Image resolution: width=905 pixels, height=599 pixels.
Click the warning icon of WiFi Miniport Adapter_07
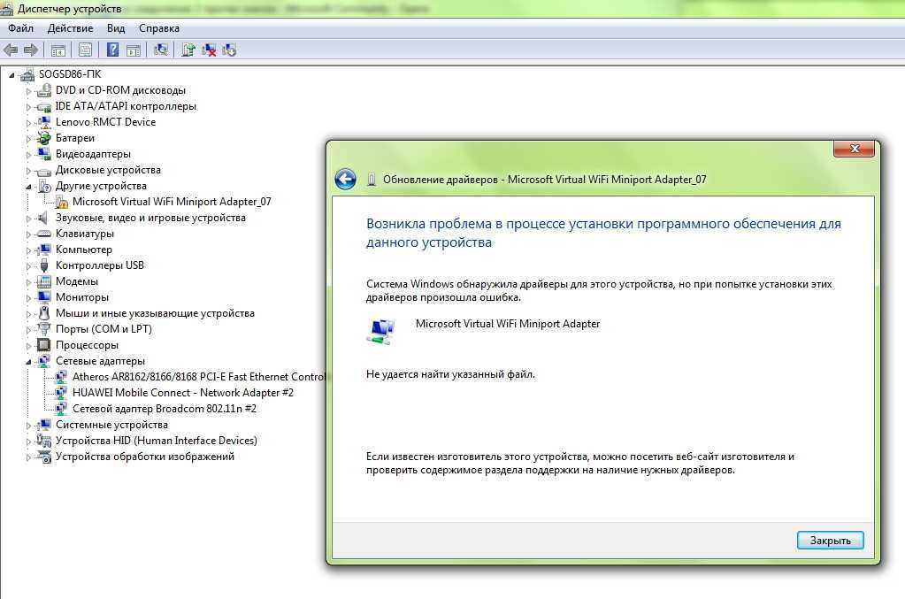tap(61, 202)
